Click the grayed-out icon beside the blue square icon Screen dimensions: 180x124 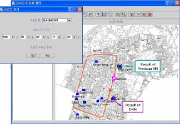pyautogui.click(x=110, y=14)
